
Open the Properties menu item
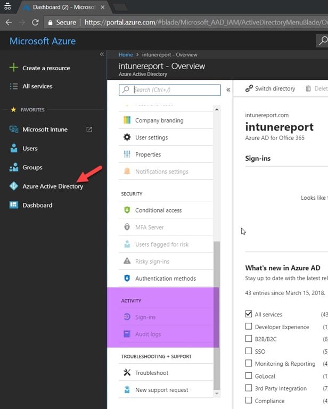coord(147,154)
